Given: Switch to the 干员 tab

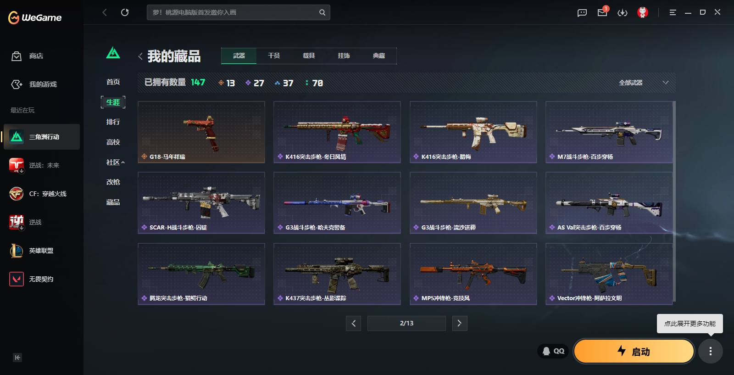Looking at the screenshot, I should [x=274, y=56].
